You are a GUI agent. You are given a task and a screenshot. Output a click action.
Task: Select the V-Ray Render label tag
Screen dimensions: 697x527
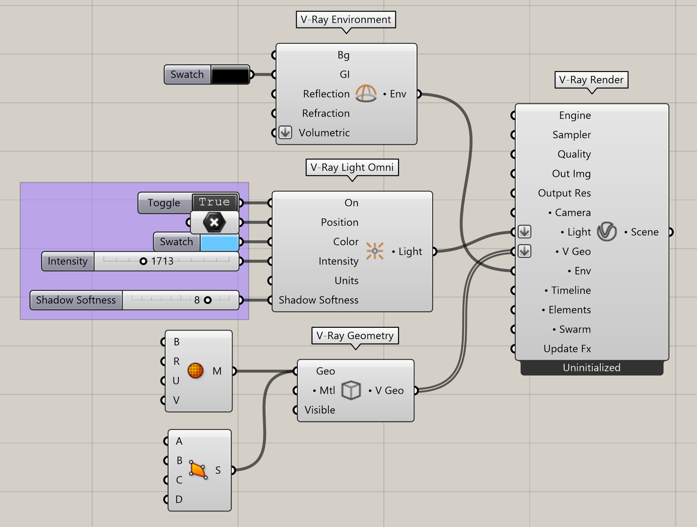pyautogui.click(x=591, y=80)
